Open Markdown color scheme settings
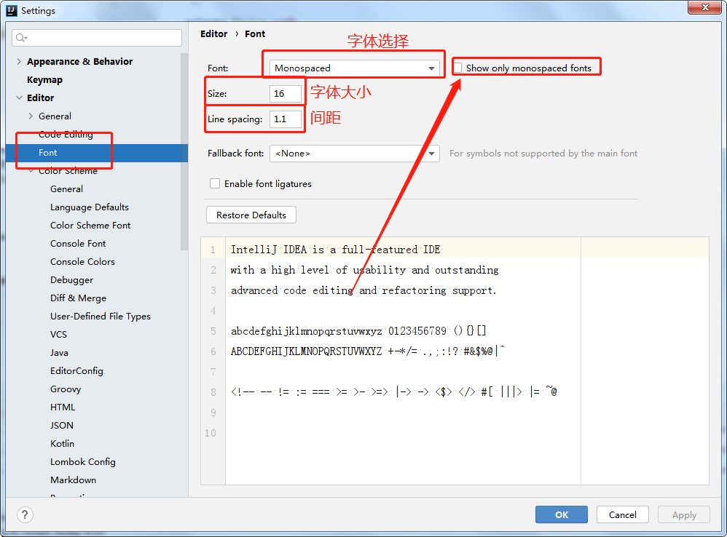727x537 pixels. click(x=74, y=480)
